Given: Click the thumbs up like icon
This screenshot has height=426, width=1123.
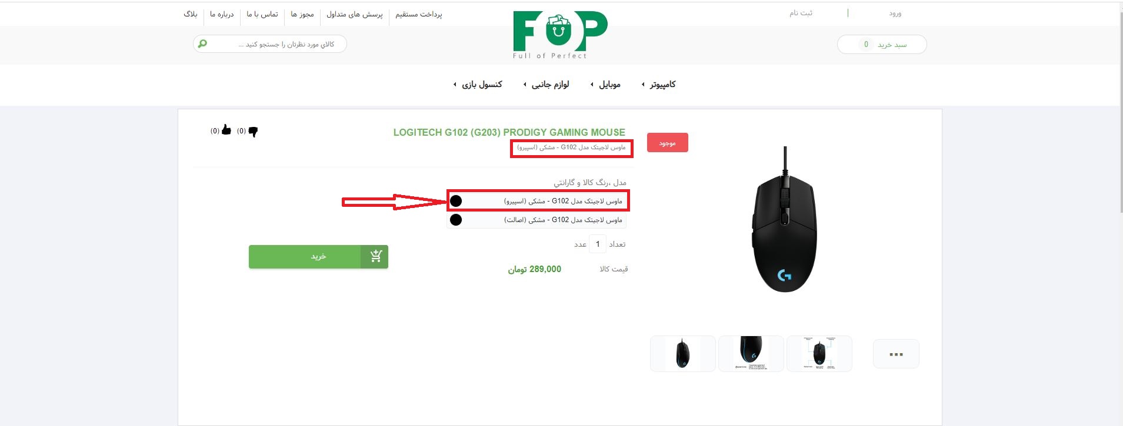Looking at the screenshot, I should 226,130.
